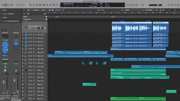Show the Toolbar via its control bar icon

pos(12,5)
